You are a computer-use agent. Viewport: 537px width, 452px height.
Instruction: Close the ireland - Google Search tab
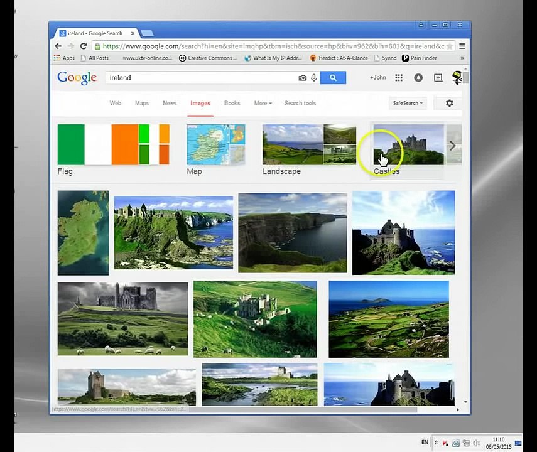[133, 33]
